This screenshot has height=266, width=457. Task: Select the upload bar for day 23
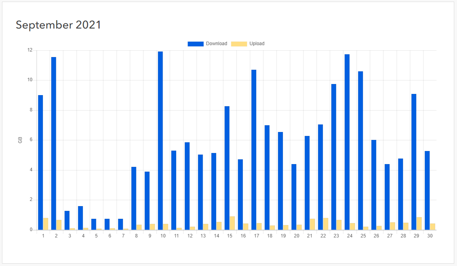click(x=339, y=225)
